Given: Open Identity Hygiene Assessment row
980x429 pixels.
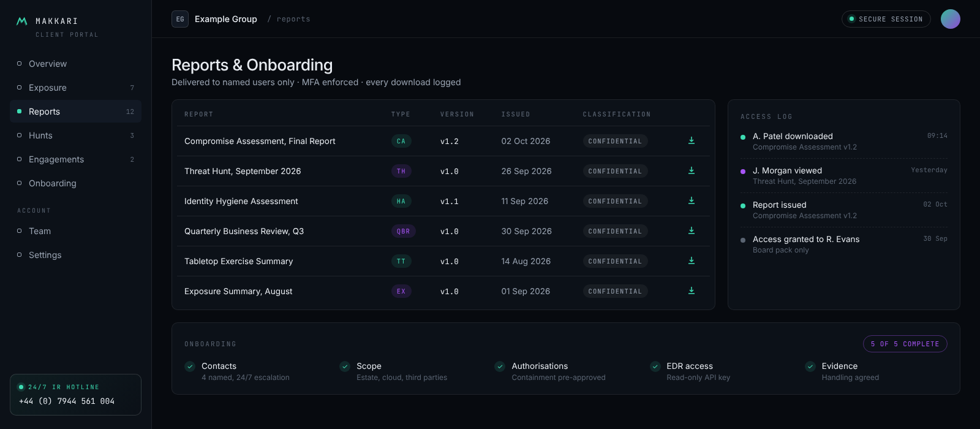Looking at the screenshot, I should (x=443, y=201).
